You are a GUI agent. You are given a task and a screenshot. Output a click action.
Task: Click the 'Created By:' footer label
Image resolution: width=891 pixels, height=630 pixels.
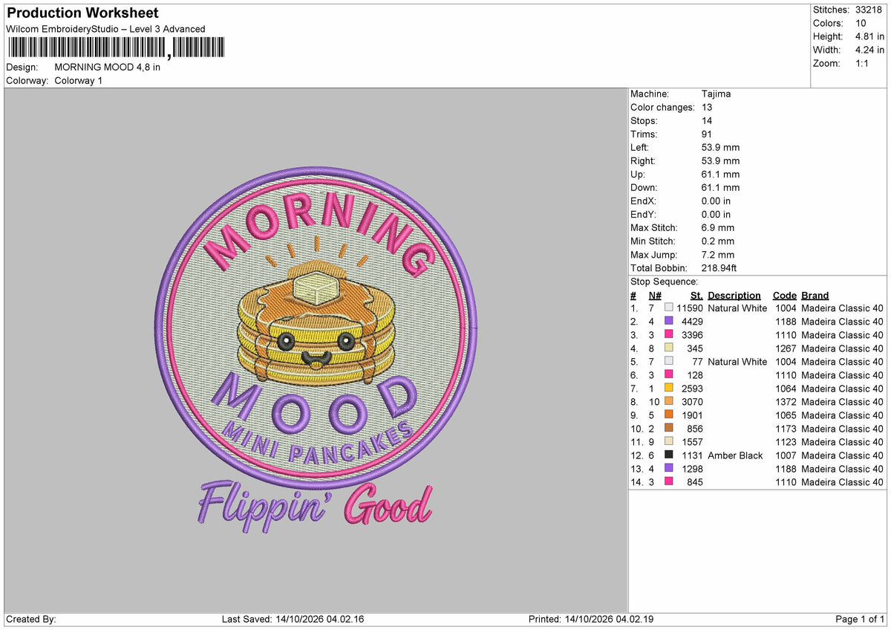[31, 619]
